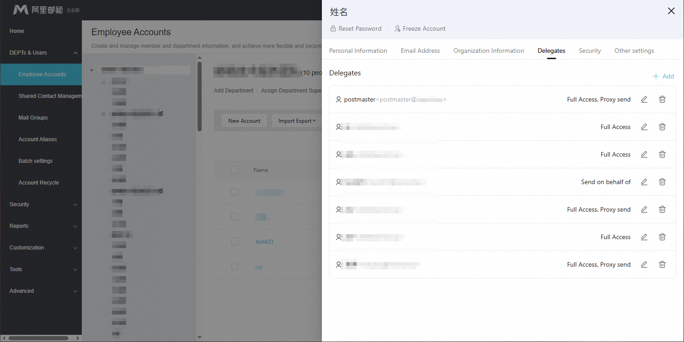Click the department tree scroll-down arrow
This screenshot has width=684, height=342.
(x=199, y=337)
